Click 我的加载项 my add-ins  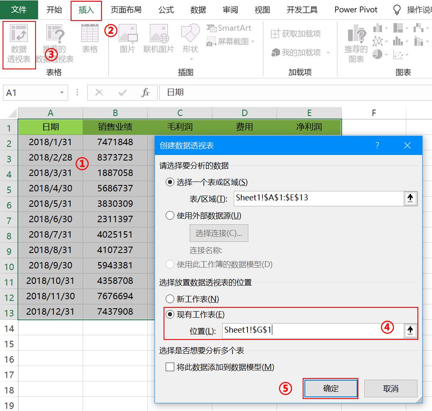click(x=296, y=52)
